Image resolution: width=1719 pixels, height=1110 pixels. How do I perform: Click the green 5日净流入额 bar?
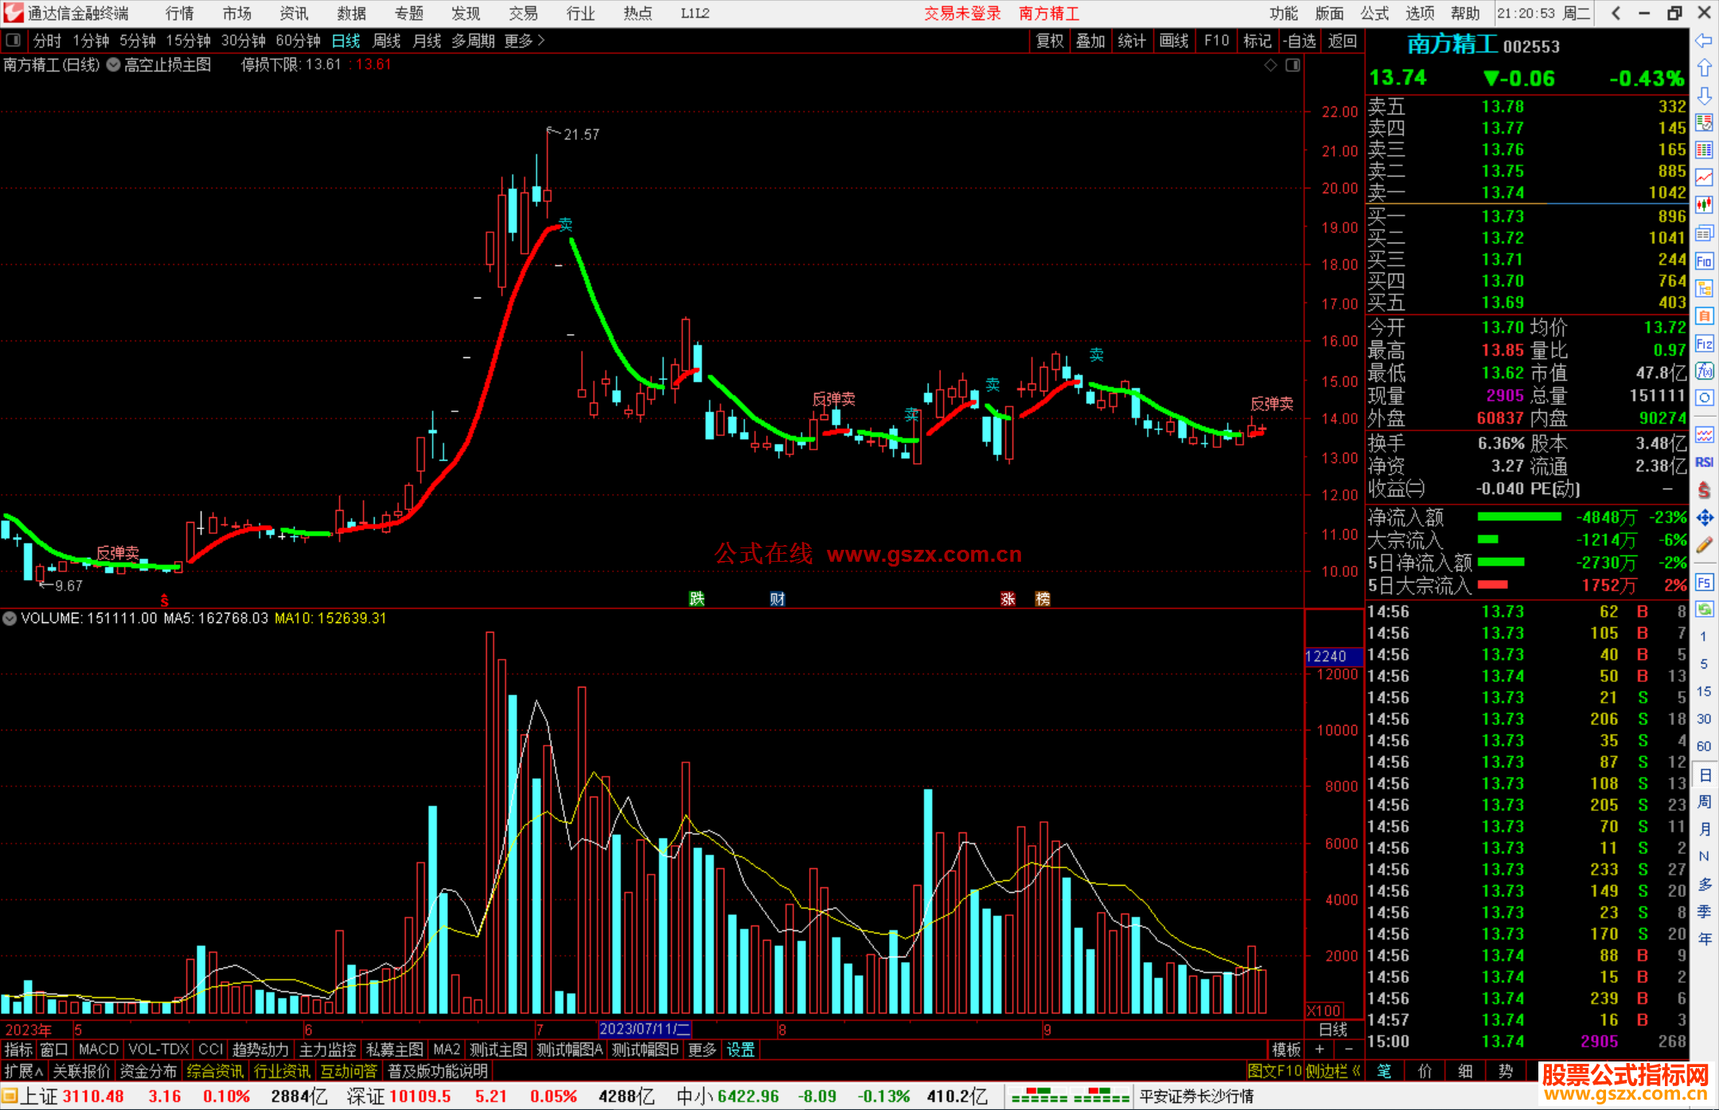(1500, 562)
